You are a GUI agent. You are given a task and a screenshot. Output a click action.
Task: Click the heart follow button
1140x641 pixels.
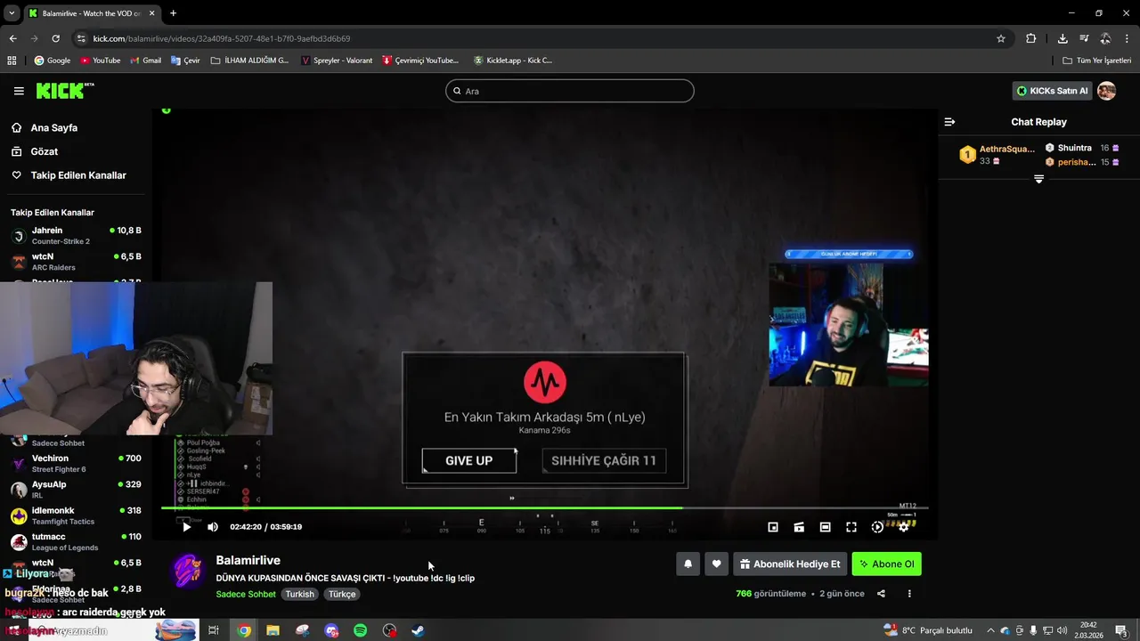click(716, 564)
